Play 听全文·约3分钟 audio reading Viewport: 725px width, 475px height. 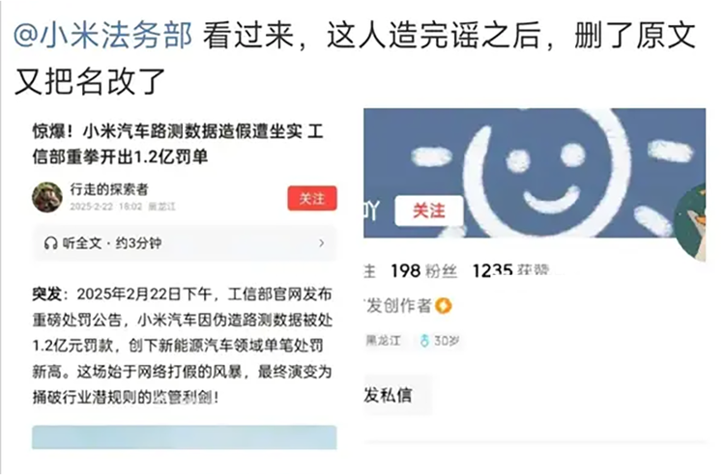[x=185, y=243]
